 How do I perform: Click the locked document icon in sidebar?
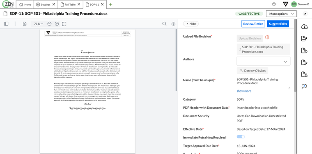coord(305,74)
